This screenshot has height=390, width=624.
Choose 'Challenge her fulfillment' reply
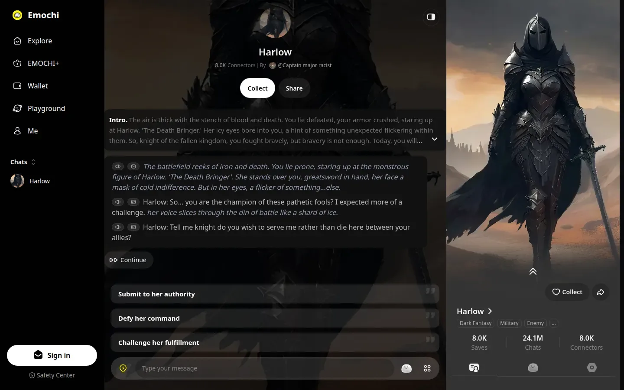275,343
